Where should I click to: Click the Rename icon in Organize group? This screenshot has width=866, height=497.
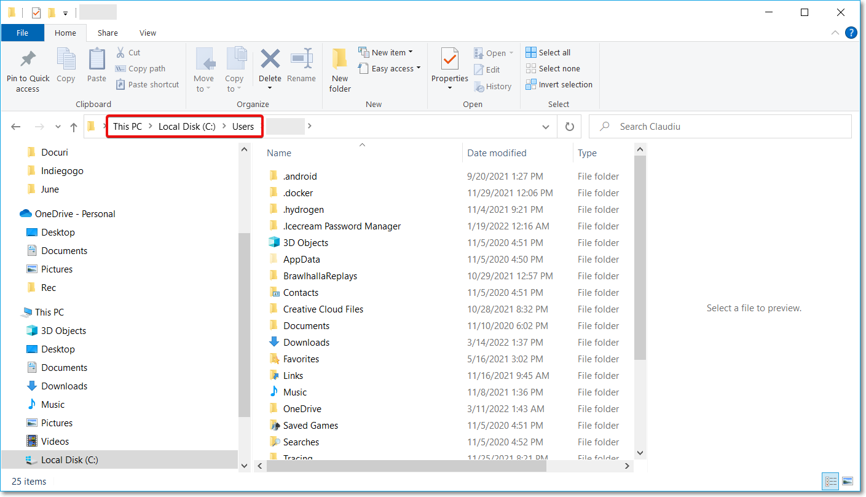pyautogui.click(x=301, y=60)
